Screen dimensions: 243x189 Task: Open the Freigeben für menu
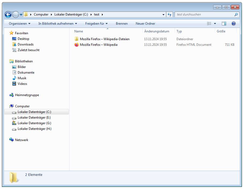[x=96, y=24]
